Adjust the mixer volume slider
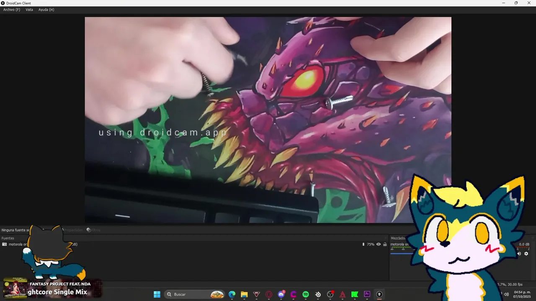 pos(402,253)
